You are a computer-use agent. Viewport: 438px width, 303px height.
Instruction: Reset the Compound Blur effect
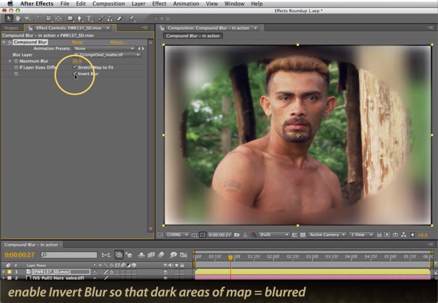pyautogui.click(x=77, y=42)
